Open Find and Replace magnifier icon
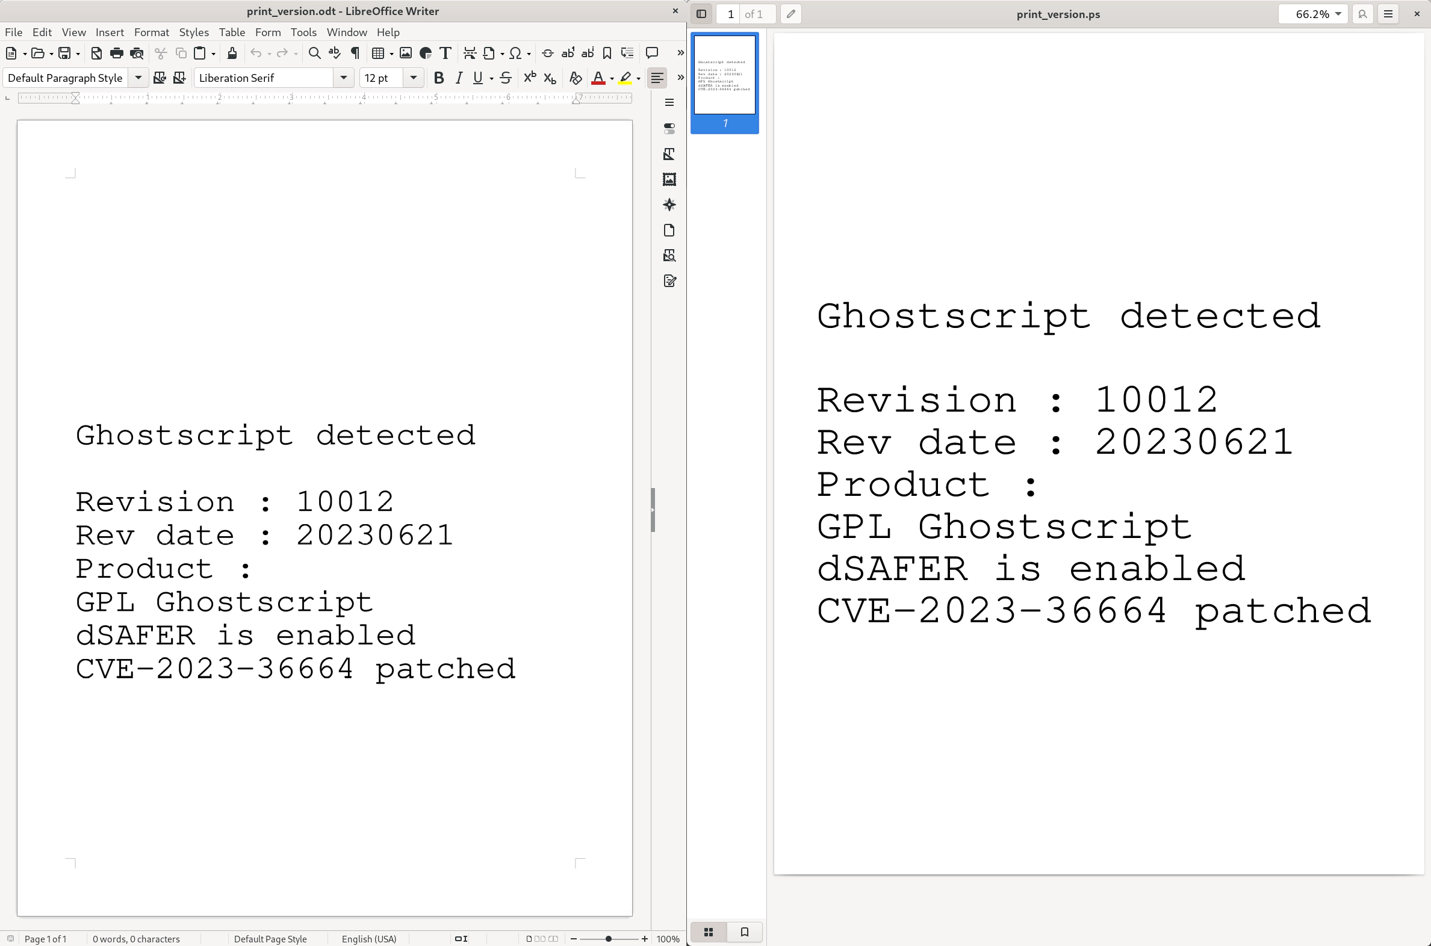 (x=314, y=53)
